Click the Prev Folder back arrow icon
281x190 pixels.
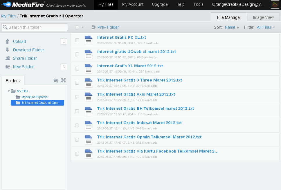click(93, 27)
